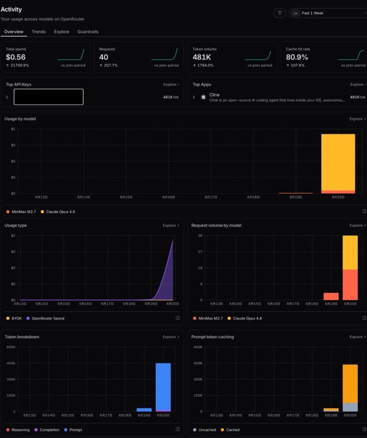Toggle Claude Opus 4.8 legend in Request volume
Screen dimensions: 367x438
point(244,318)
